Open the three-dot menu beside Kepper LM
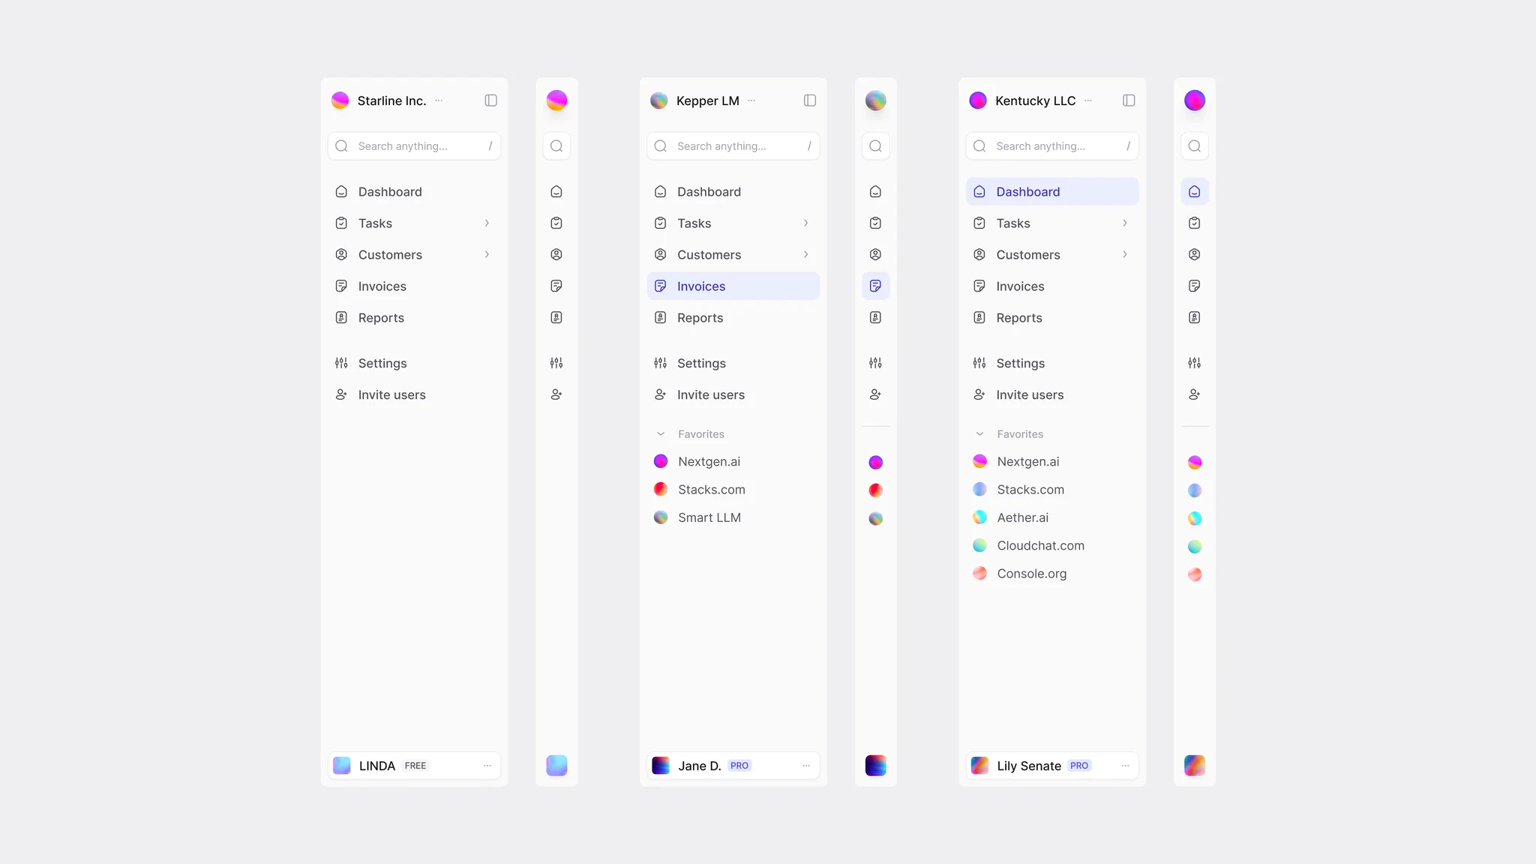 click(751, 100)
